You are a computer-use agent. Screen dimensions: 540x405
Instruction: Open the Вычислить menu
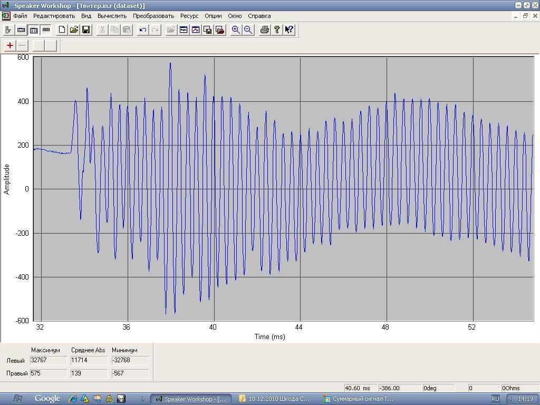coord(112,16)
